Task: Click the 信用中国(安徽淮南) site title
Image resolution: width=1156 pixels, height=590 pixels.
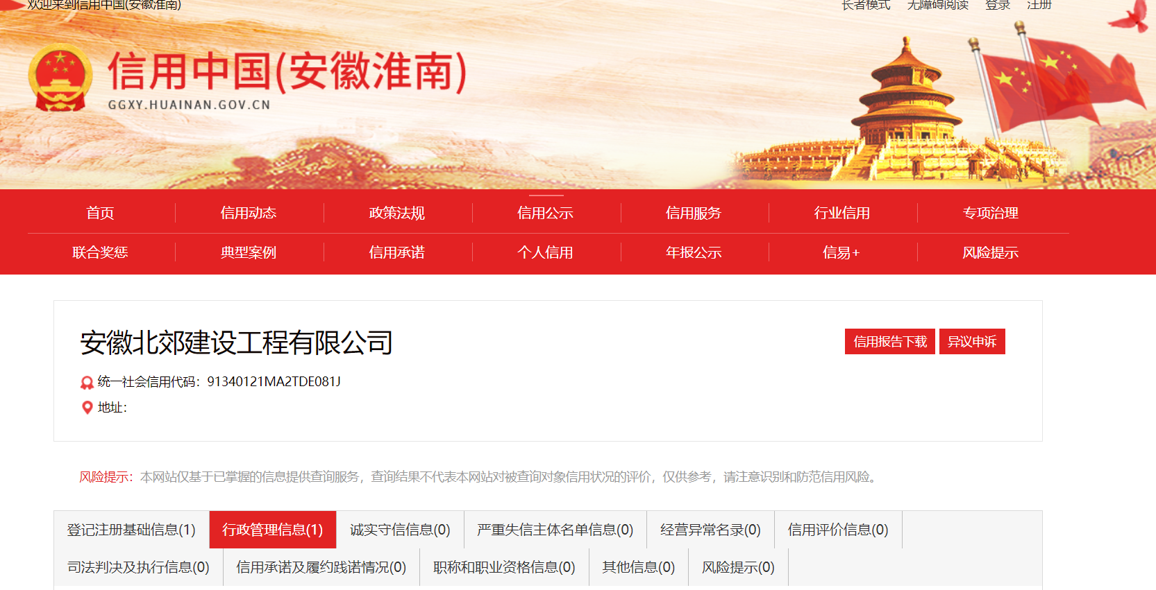Action: tap(287, 71)
